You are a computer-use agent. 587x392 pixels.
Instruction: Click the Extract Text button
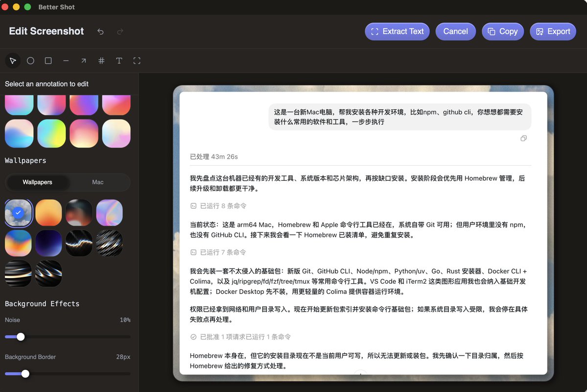[397, 31]
